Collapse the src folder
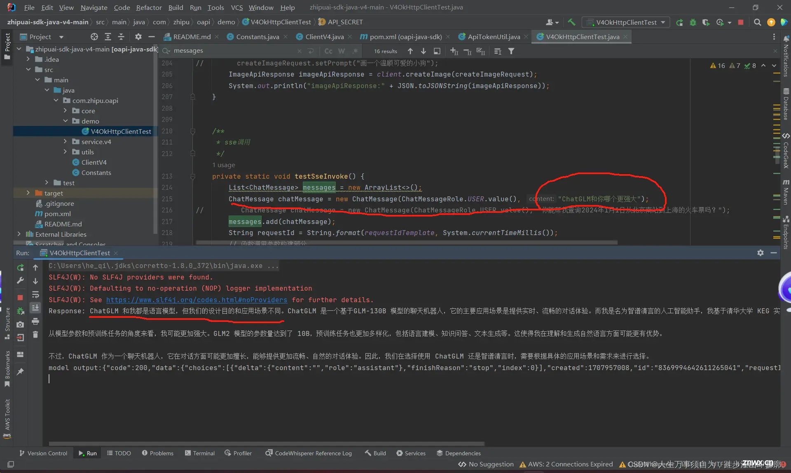Viewport: 791px width, 473px height. 28,70
